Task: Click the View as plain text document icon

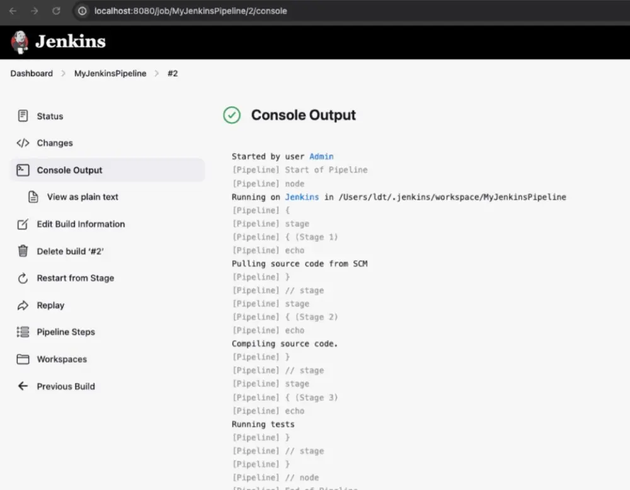Action: tap(33, 197)
